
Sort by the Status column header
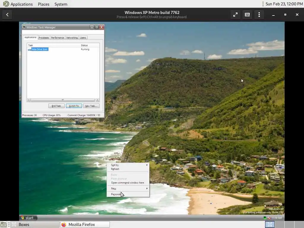90,45
